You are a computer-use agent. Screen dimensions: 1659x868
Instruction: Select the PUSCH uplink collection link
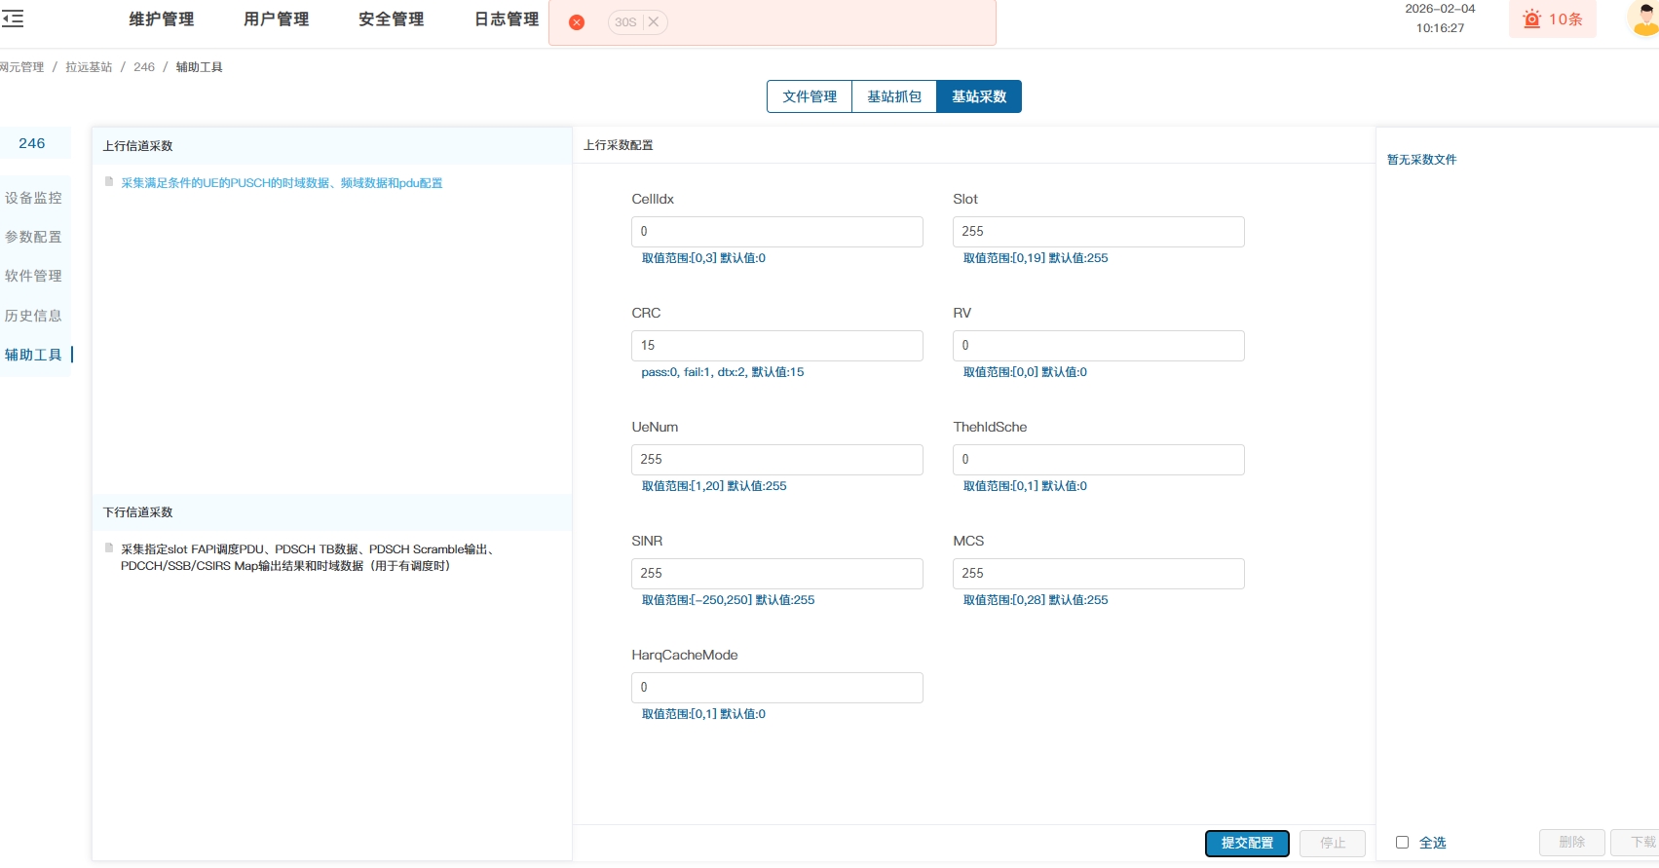tap(282, 183)
